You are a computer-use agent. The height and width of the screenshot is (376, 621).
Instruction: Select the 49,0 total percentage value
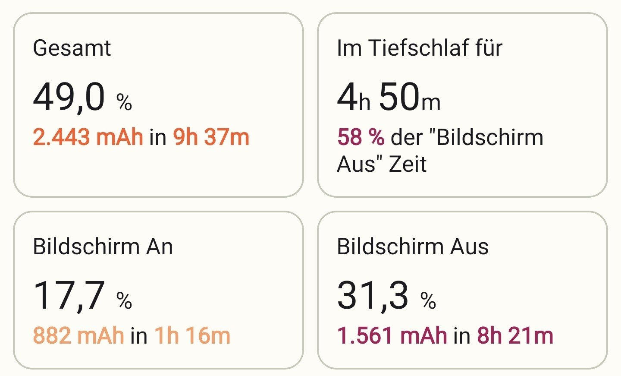pos(69,97)
